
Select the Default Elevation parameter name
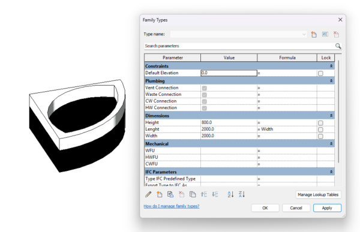[162, 73]
